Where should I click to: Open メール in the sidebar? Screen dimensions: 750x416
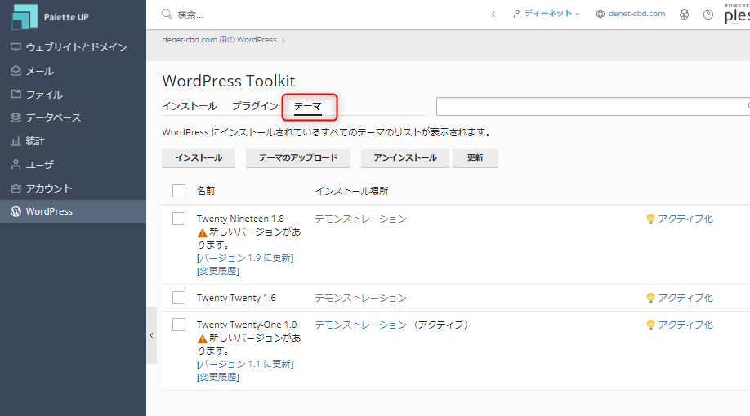tap(73, 71)
